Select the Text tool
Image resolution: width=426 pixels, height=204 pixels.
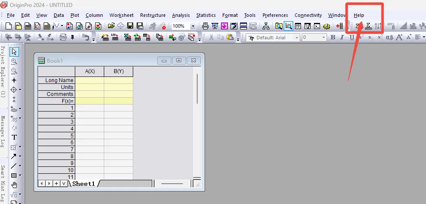[x=14, y=137]
